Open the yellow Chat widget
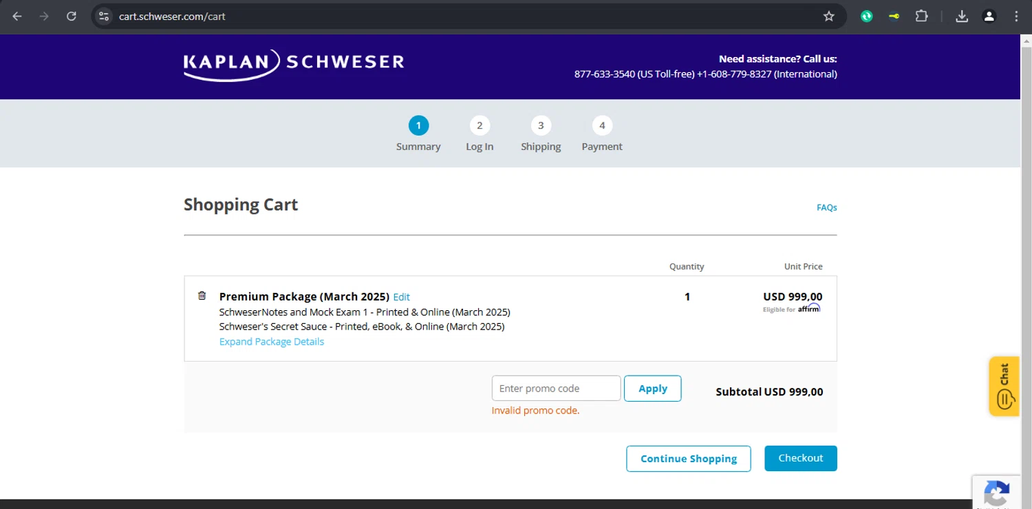Viewport: 1032px width, 509px height. tap(1004, 386)
